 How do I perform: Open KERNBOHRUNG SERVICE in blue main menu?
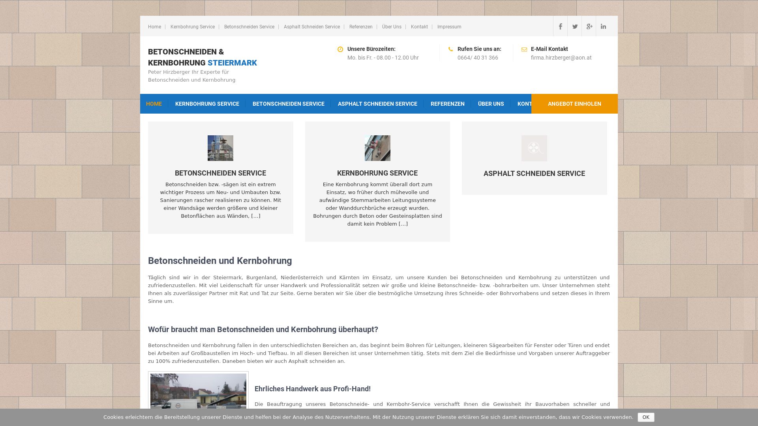pos(207,104)
